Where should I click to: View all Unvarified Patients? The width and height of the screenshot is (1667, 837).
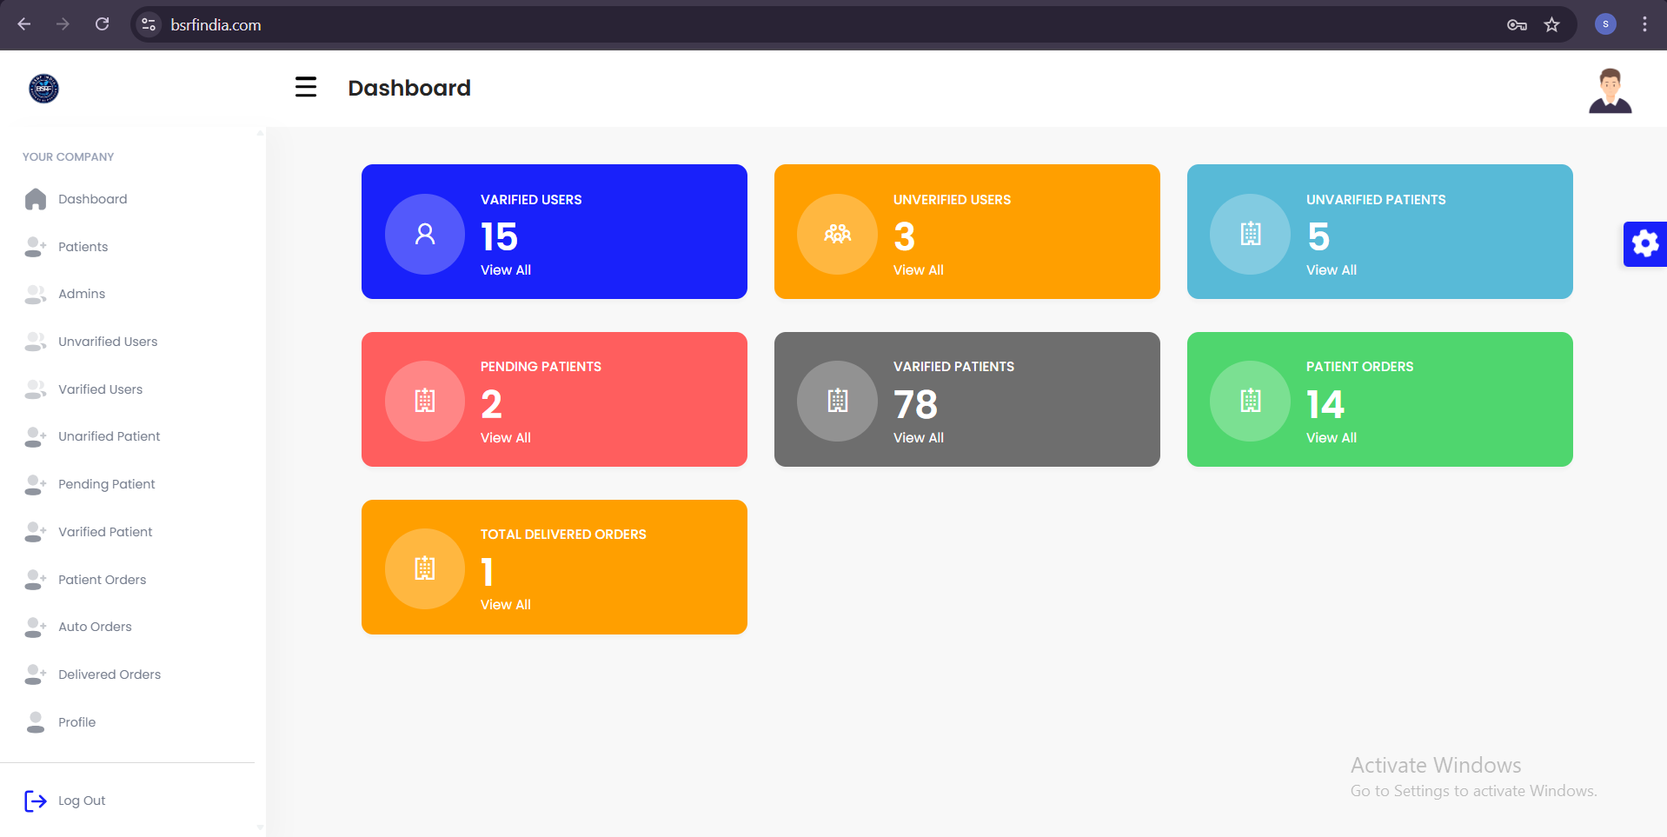(1331, 270)
